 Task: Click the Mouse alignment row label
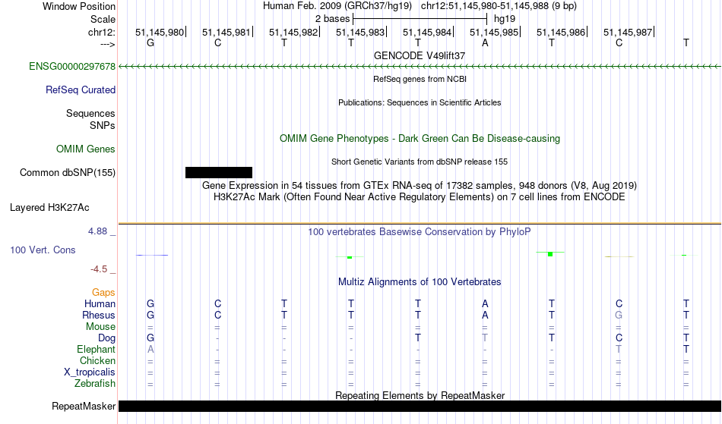pos(100,327)
